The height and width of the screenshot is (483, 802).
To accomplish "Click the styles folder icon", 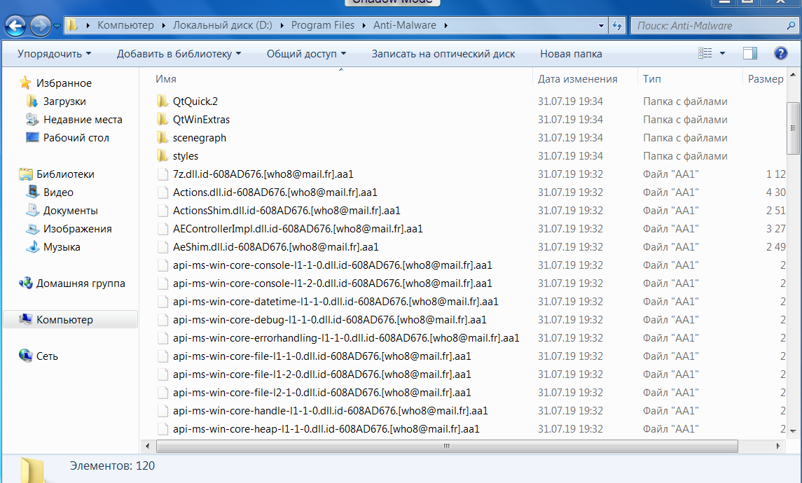I will pos(162,156).
